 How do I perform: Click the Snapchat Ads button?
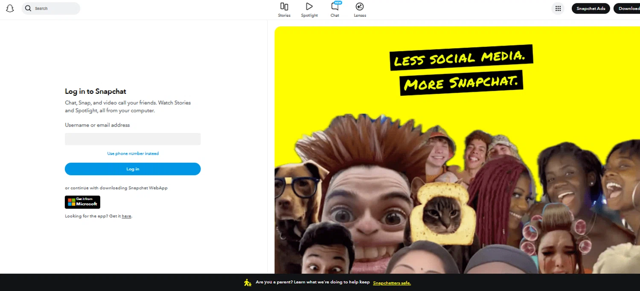[x=591, y=9]
